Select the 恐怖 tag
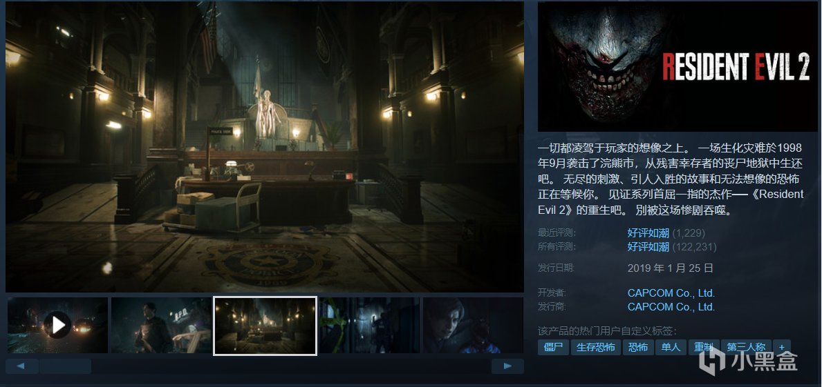The image size is (822, 387). click(x=638, y=347)
